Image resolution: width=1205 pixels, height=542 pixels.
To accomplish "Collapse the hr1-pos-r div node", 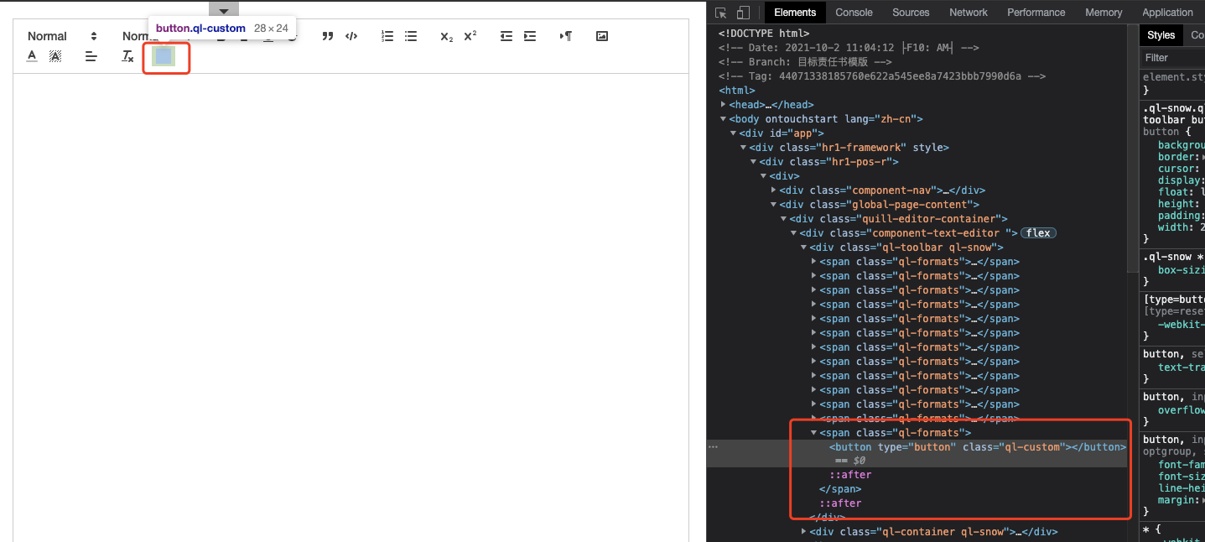I will pos(754,162).
